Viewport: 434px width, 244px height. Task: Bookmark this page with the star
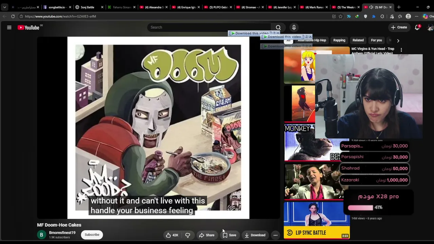[340, 16]
